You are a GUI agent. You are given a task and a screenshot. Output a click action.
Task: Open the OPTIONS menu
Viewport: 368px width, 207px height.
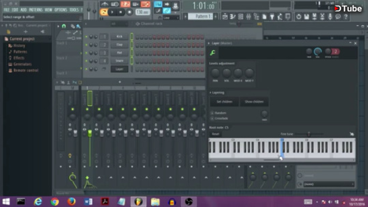(60, 10)
